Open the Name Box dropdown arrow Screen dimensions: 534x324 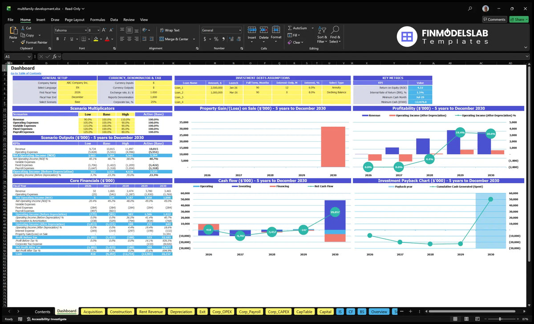[29, 56]
